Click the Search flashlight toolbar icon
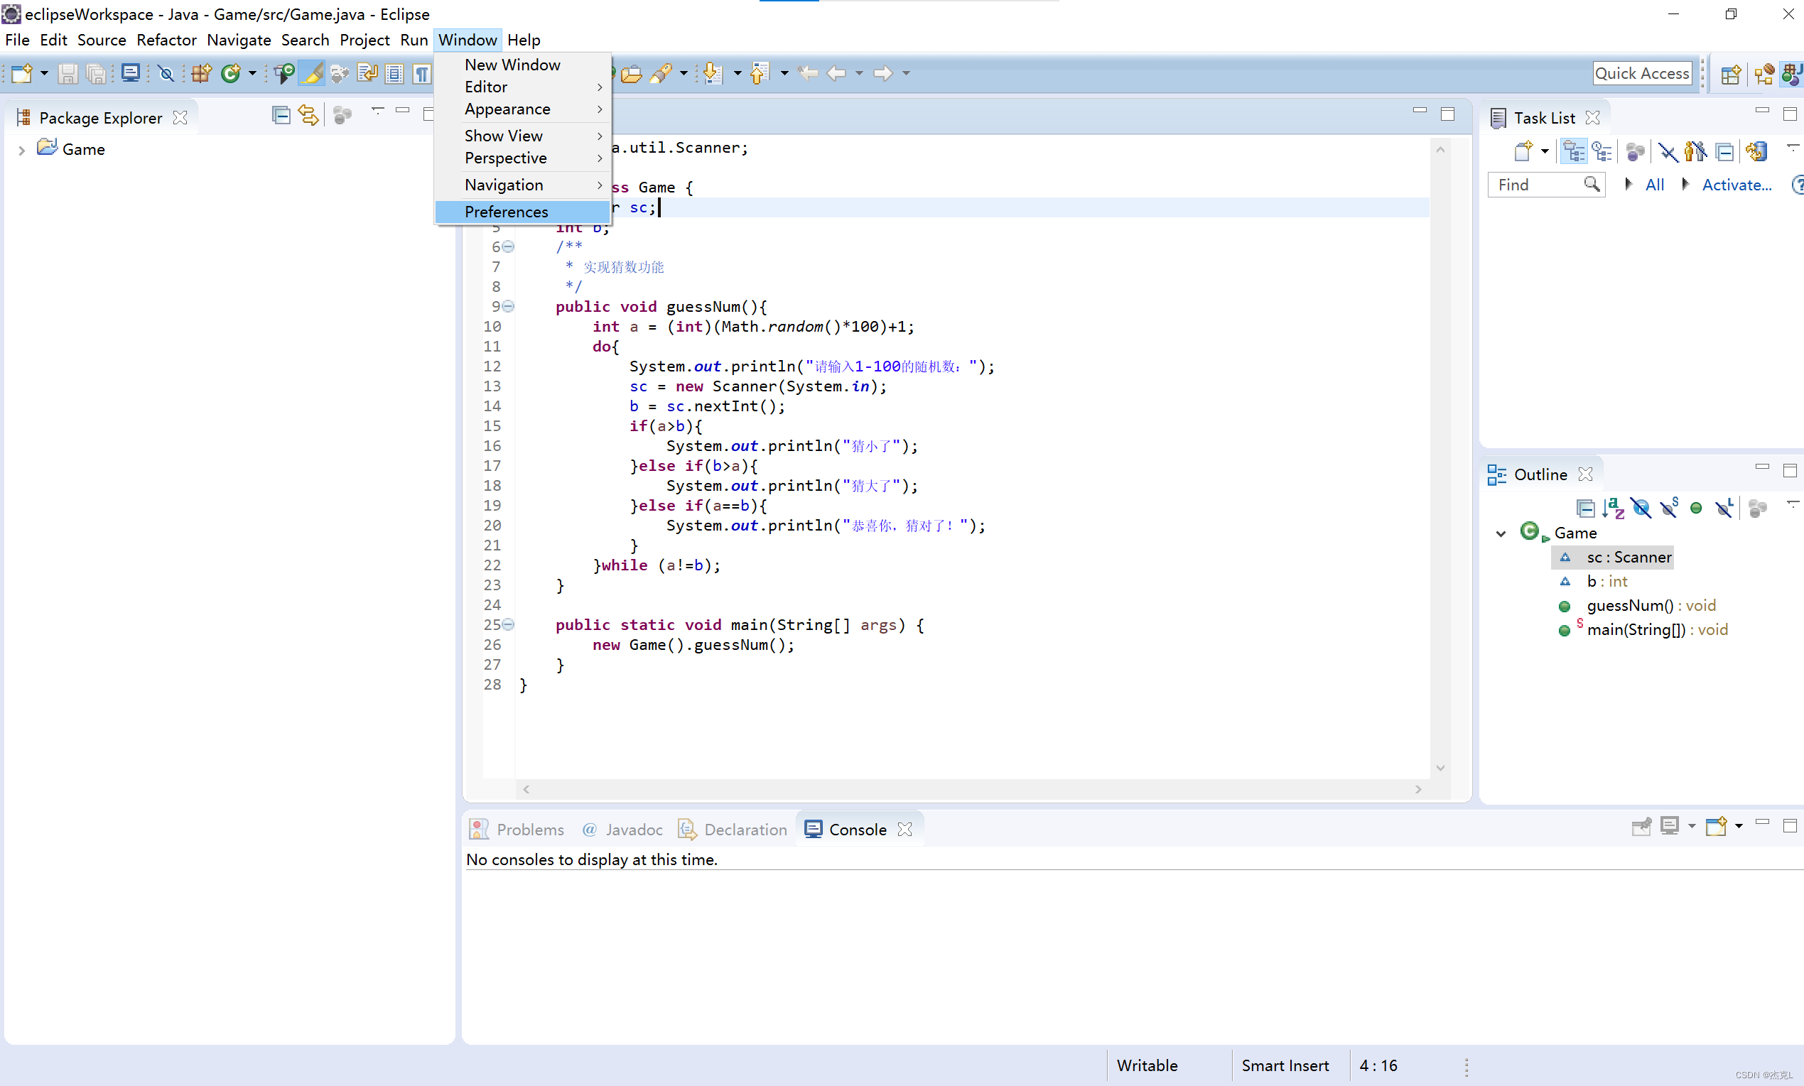 pyautogui.click(x=661, y=74)
